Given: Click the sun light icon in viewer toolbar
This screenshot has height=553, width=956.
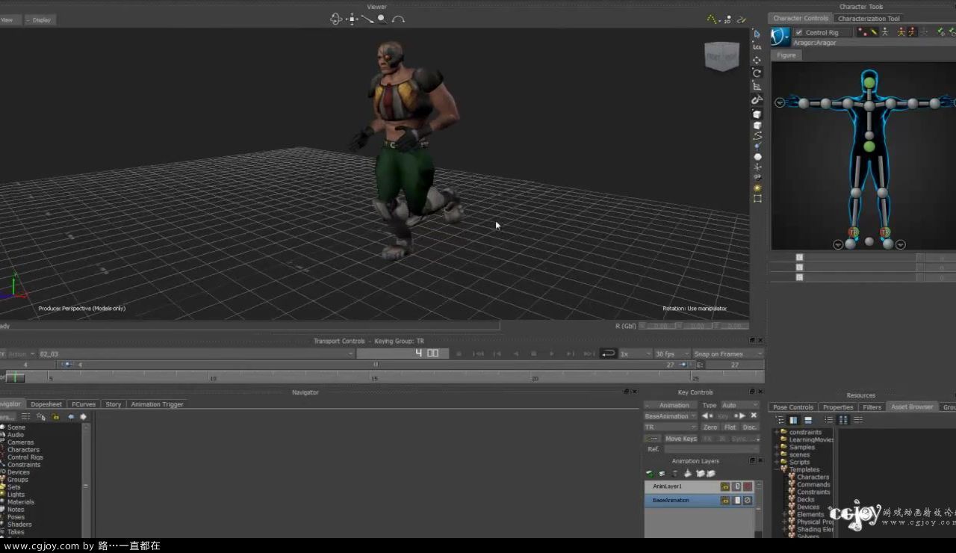Looking at the screenshot, I should [x=757, y=188].
